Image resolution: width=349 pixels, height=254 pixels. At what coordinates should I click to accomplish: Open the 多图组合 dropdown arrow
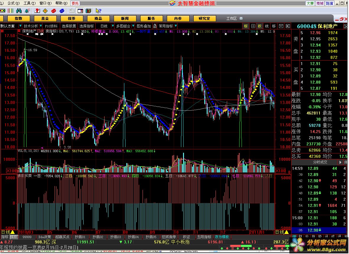point(133,26)
